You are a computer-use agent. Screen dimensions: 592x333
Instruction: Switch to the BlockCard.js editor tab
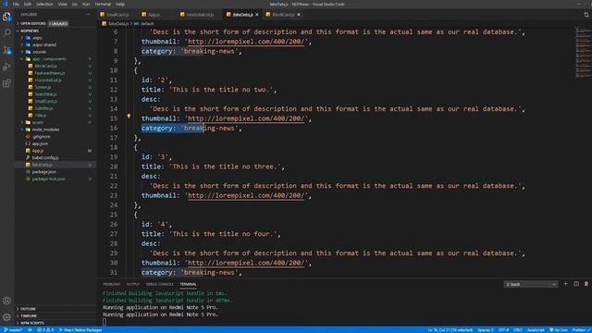[x=283, y=15]
